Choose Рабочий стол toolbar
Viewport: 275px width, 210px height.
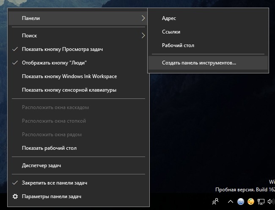tap(208, 45)
